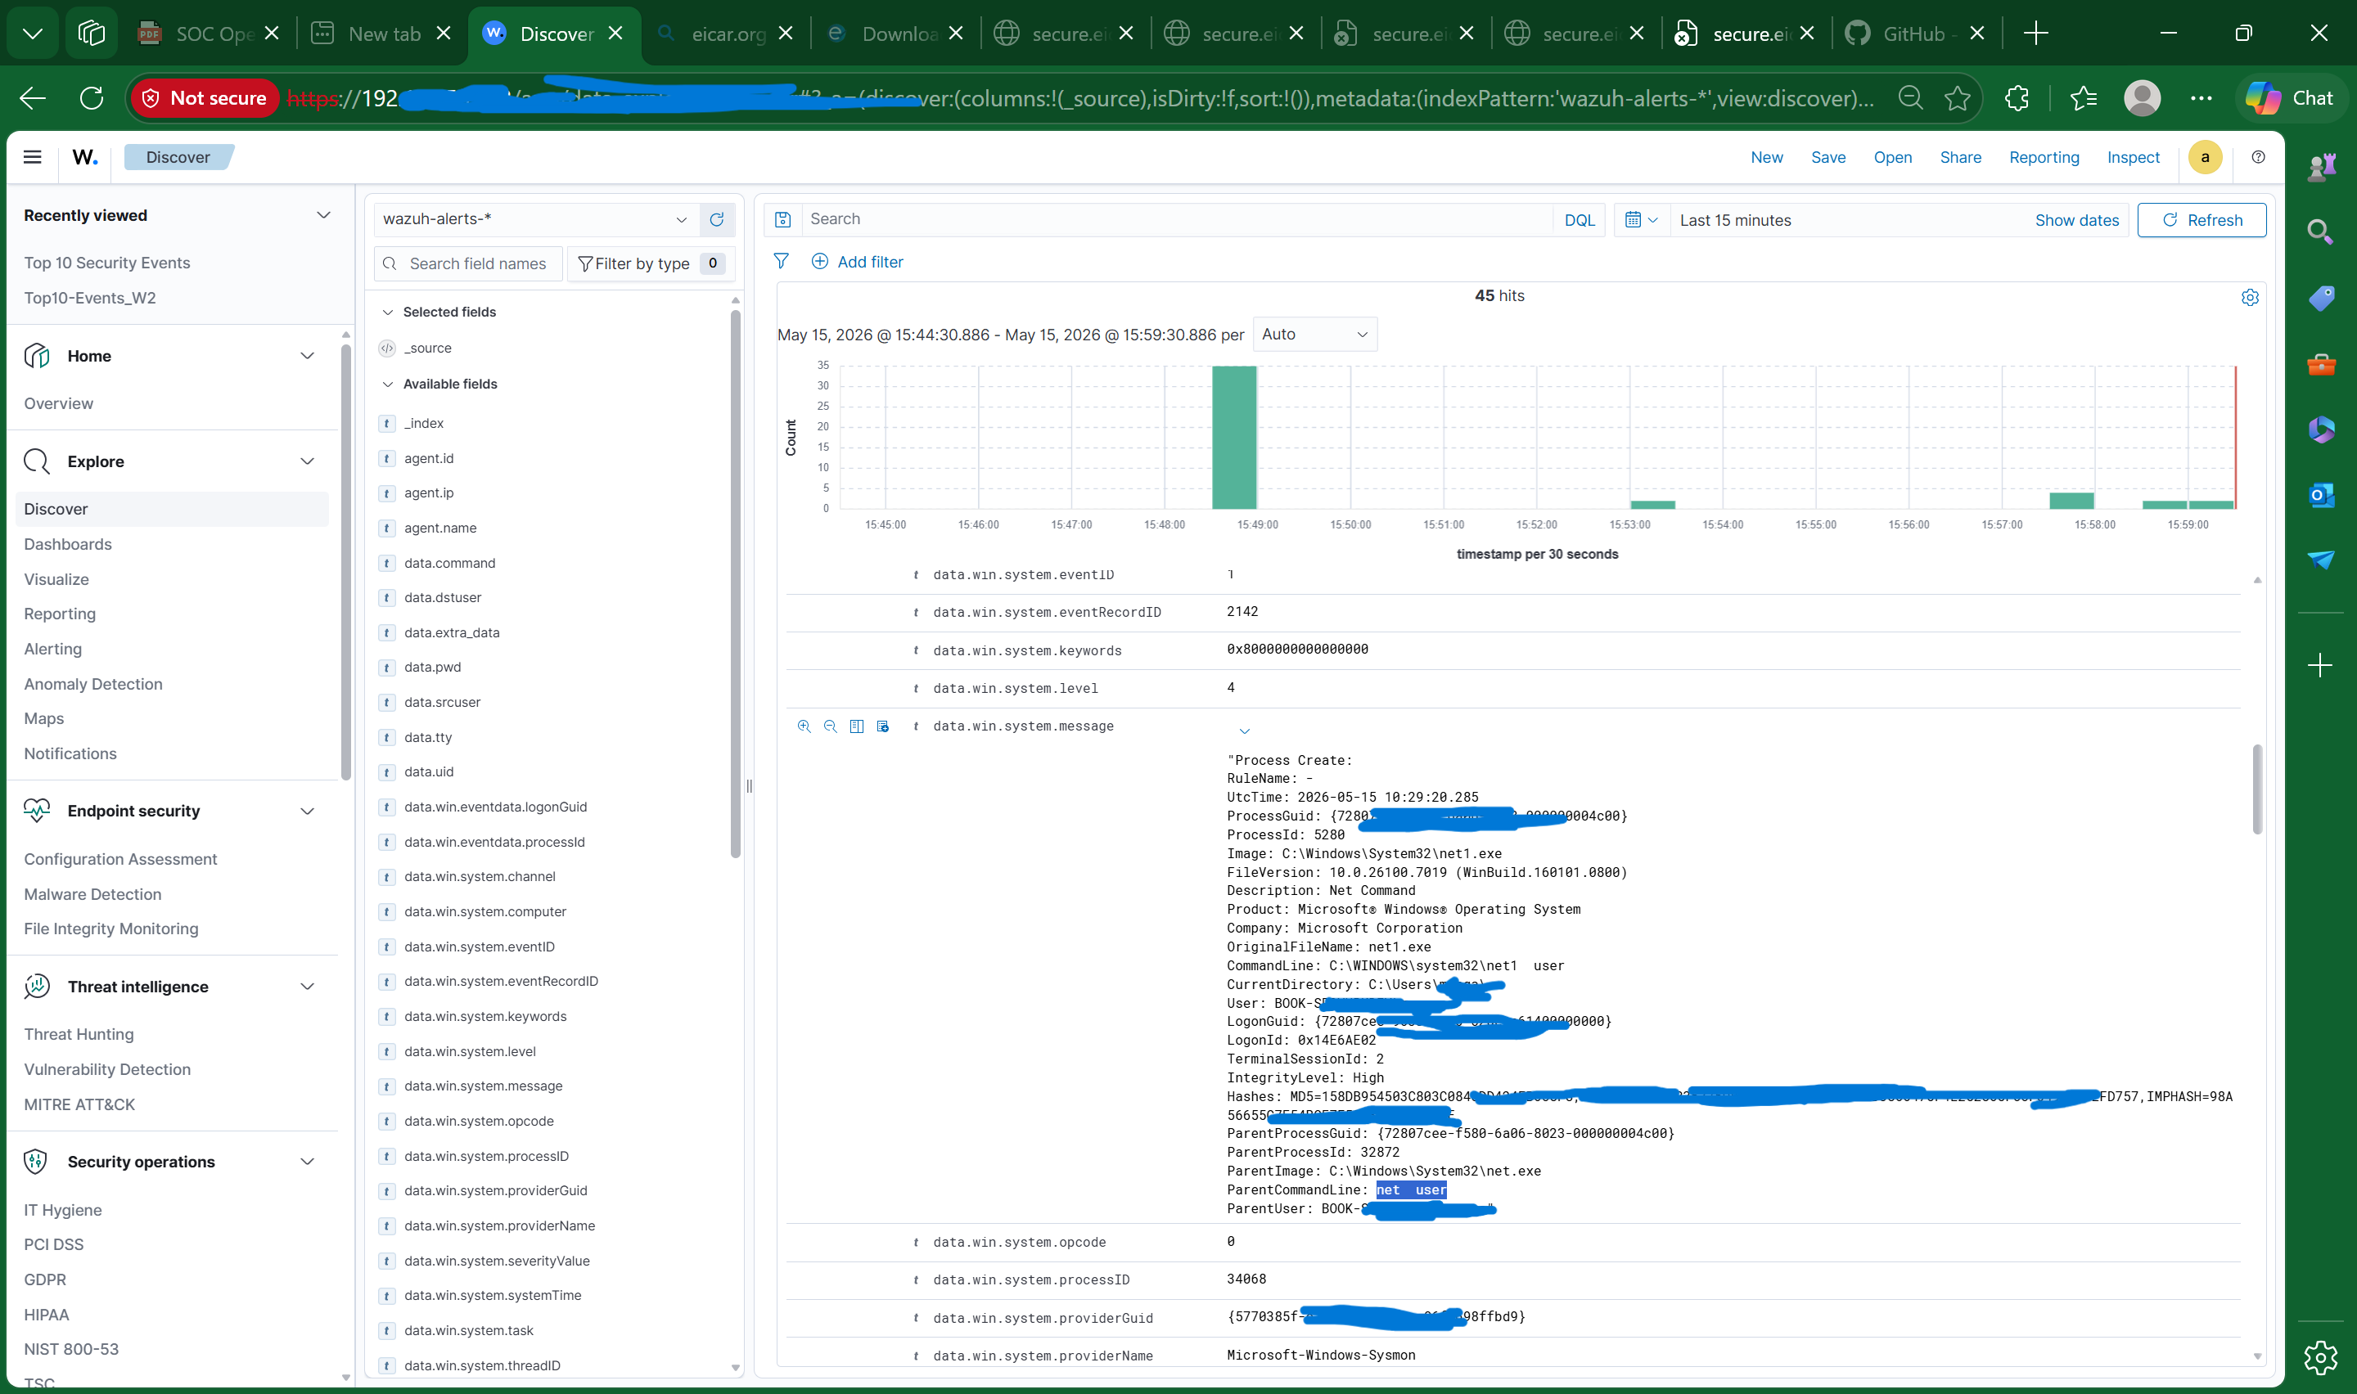Collapse the Recently viewed section
2357x1394 pixels.
pos(324,215)
